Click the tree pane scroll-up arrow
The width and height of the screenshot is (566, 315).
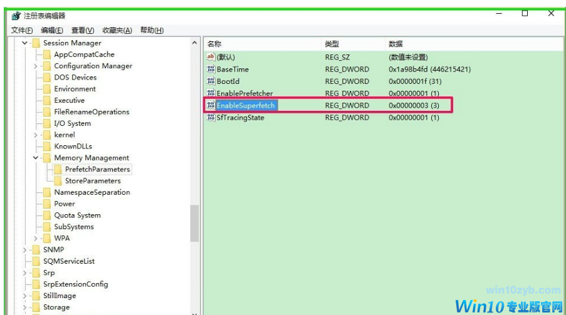point(194,43)
